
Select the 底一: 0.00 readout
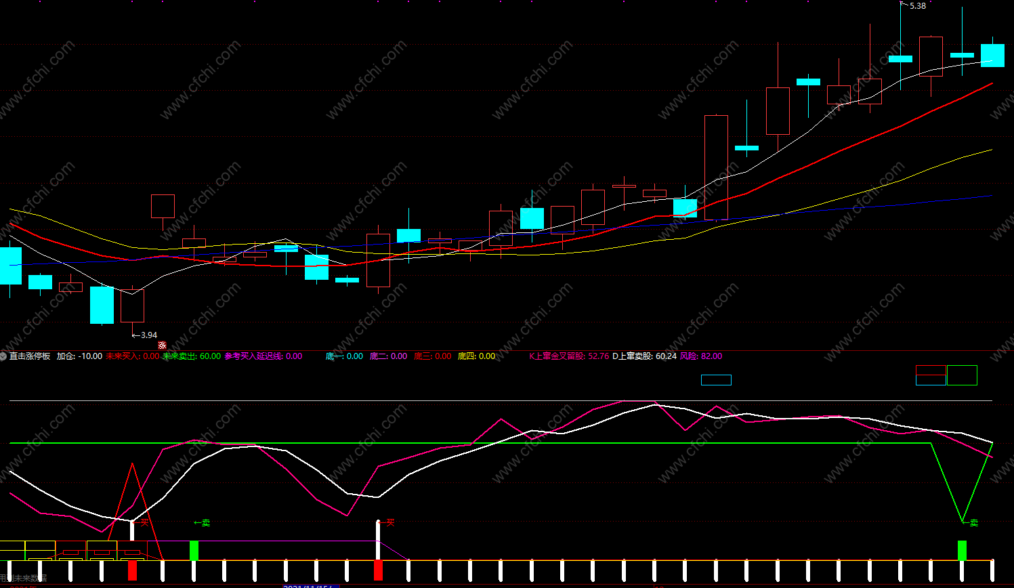[x=344, y=356]
